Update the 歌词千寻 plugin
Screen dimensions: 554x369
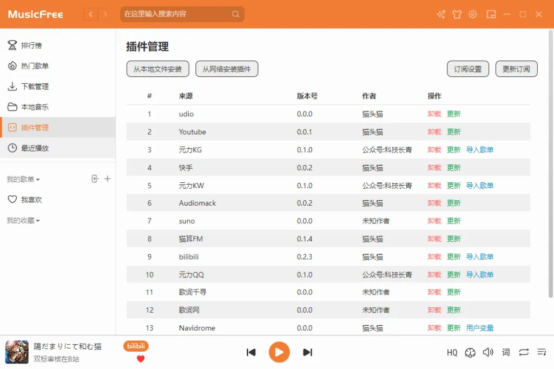(454, 292)
